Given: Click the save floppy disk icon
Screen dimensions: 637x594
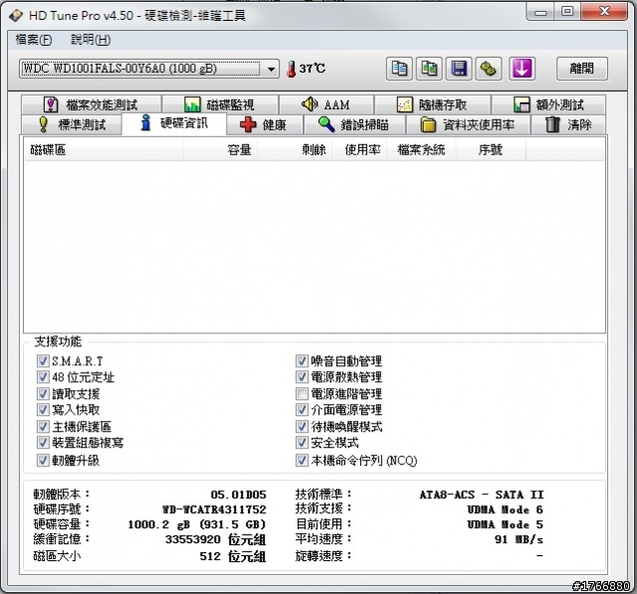Looking at the screenshot, I should click(x=459, y=69).
